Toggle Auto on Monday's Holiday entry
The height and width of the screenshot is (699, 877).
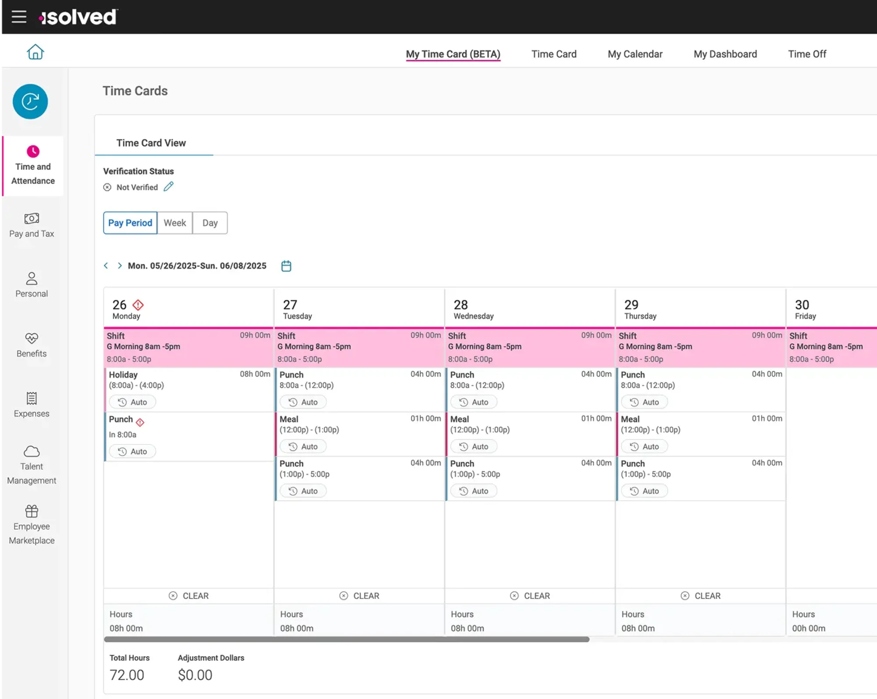point(132,402)
